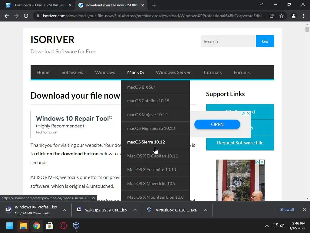The image size is (310, 233).
Task: Click the browser forward arrow
Action: [16, 16]
